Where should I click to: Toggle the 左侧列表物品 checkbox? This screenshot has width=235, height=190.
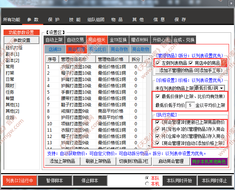click(x=158, y=63)
